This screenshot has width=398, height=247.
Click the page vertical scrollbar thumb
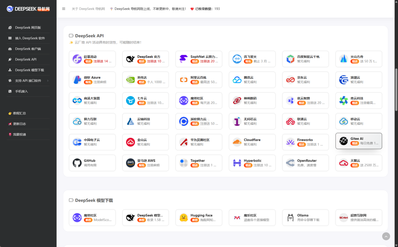pyautogui.click(x=396, y=89)
